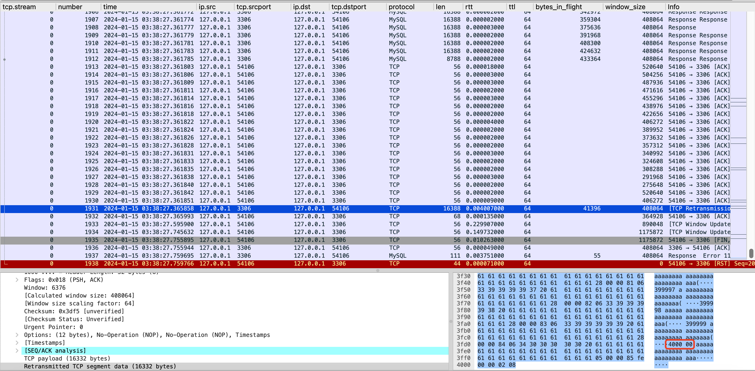Select the Retransmitted TCP segment data line
Screen dimensions: 755x371
100,367
